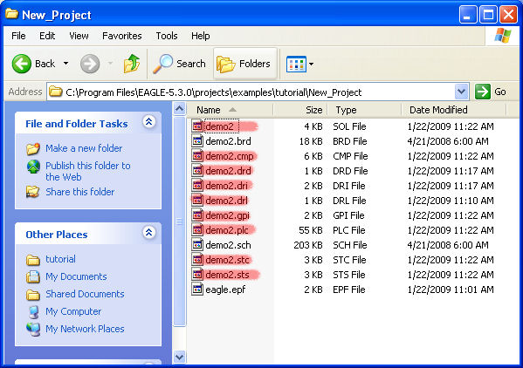Click the Share this folder link
Viewport: 523px width, 368px height.
pos(80,192)
